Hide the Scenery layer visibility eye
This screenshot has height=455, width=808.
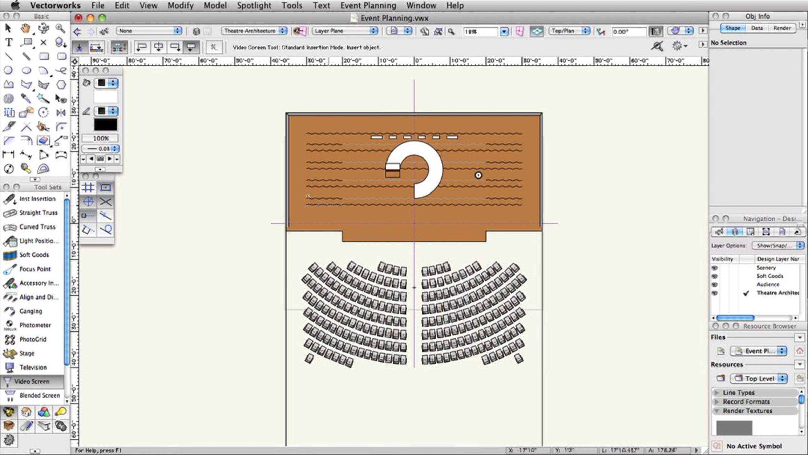pyautogui.click(x=715, y=268)
